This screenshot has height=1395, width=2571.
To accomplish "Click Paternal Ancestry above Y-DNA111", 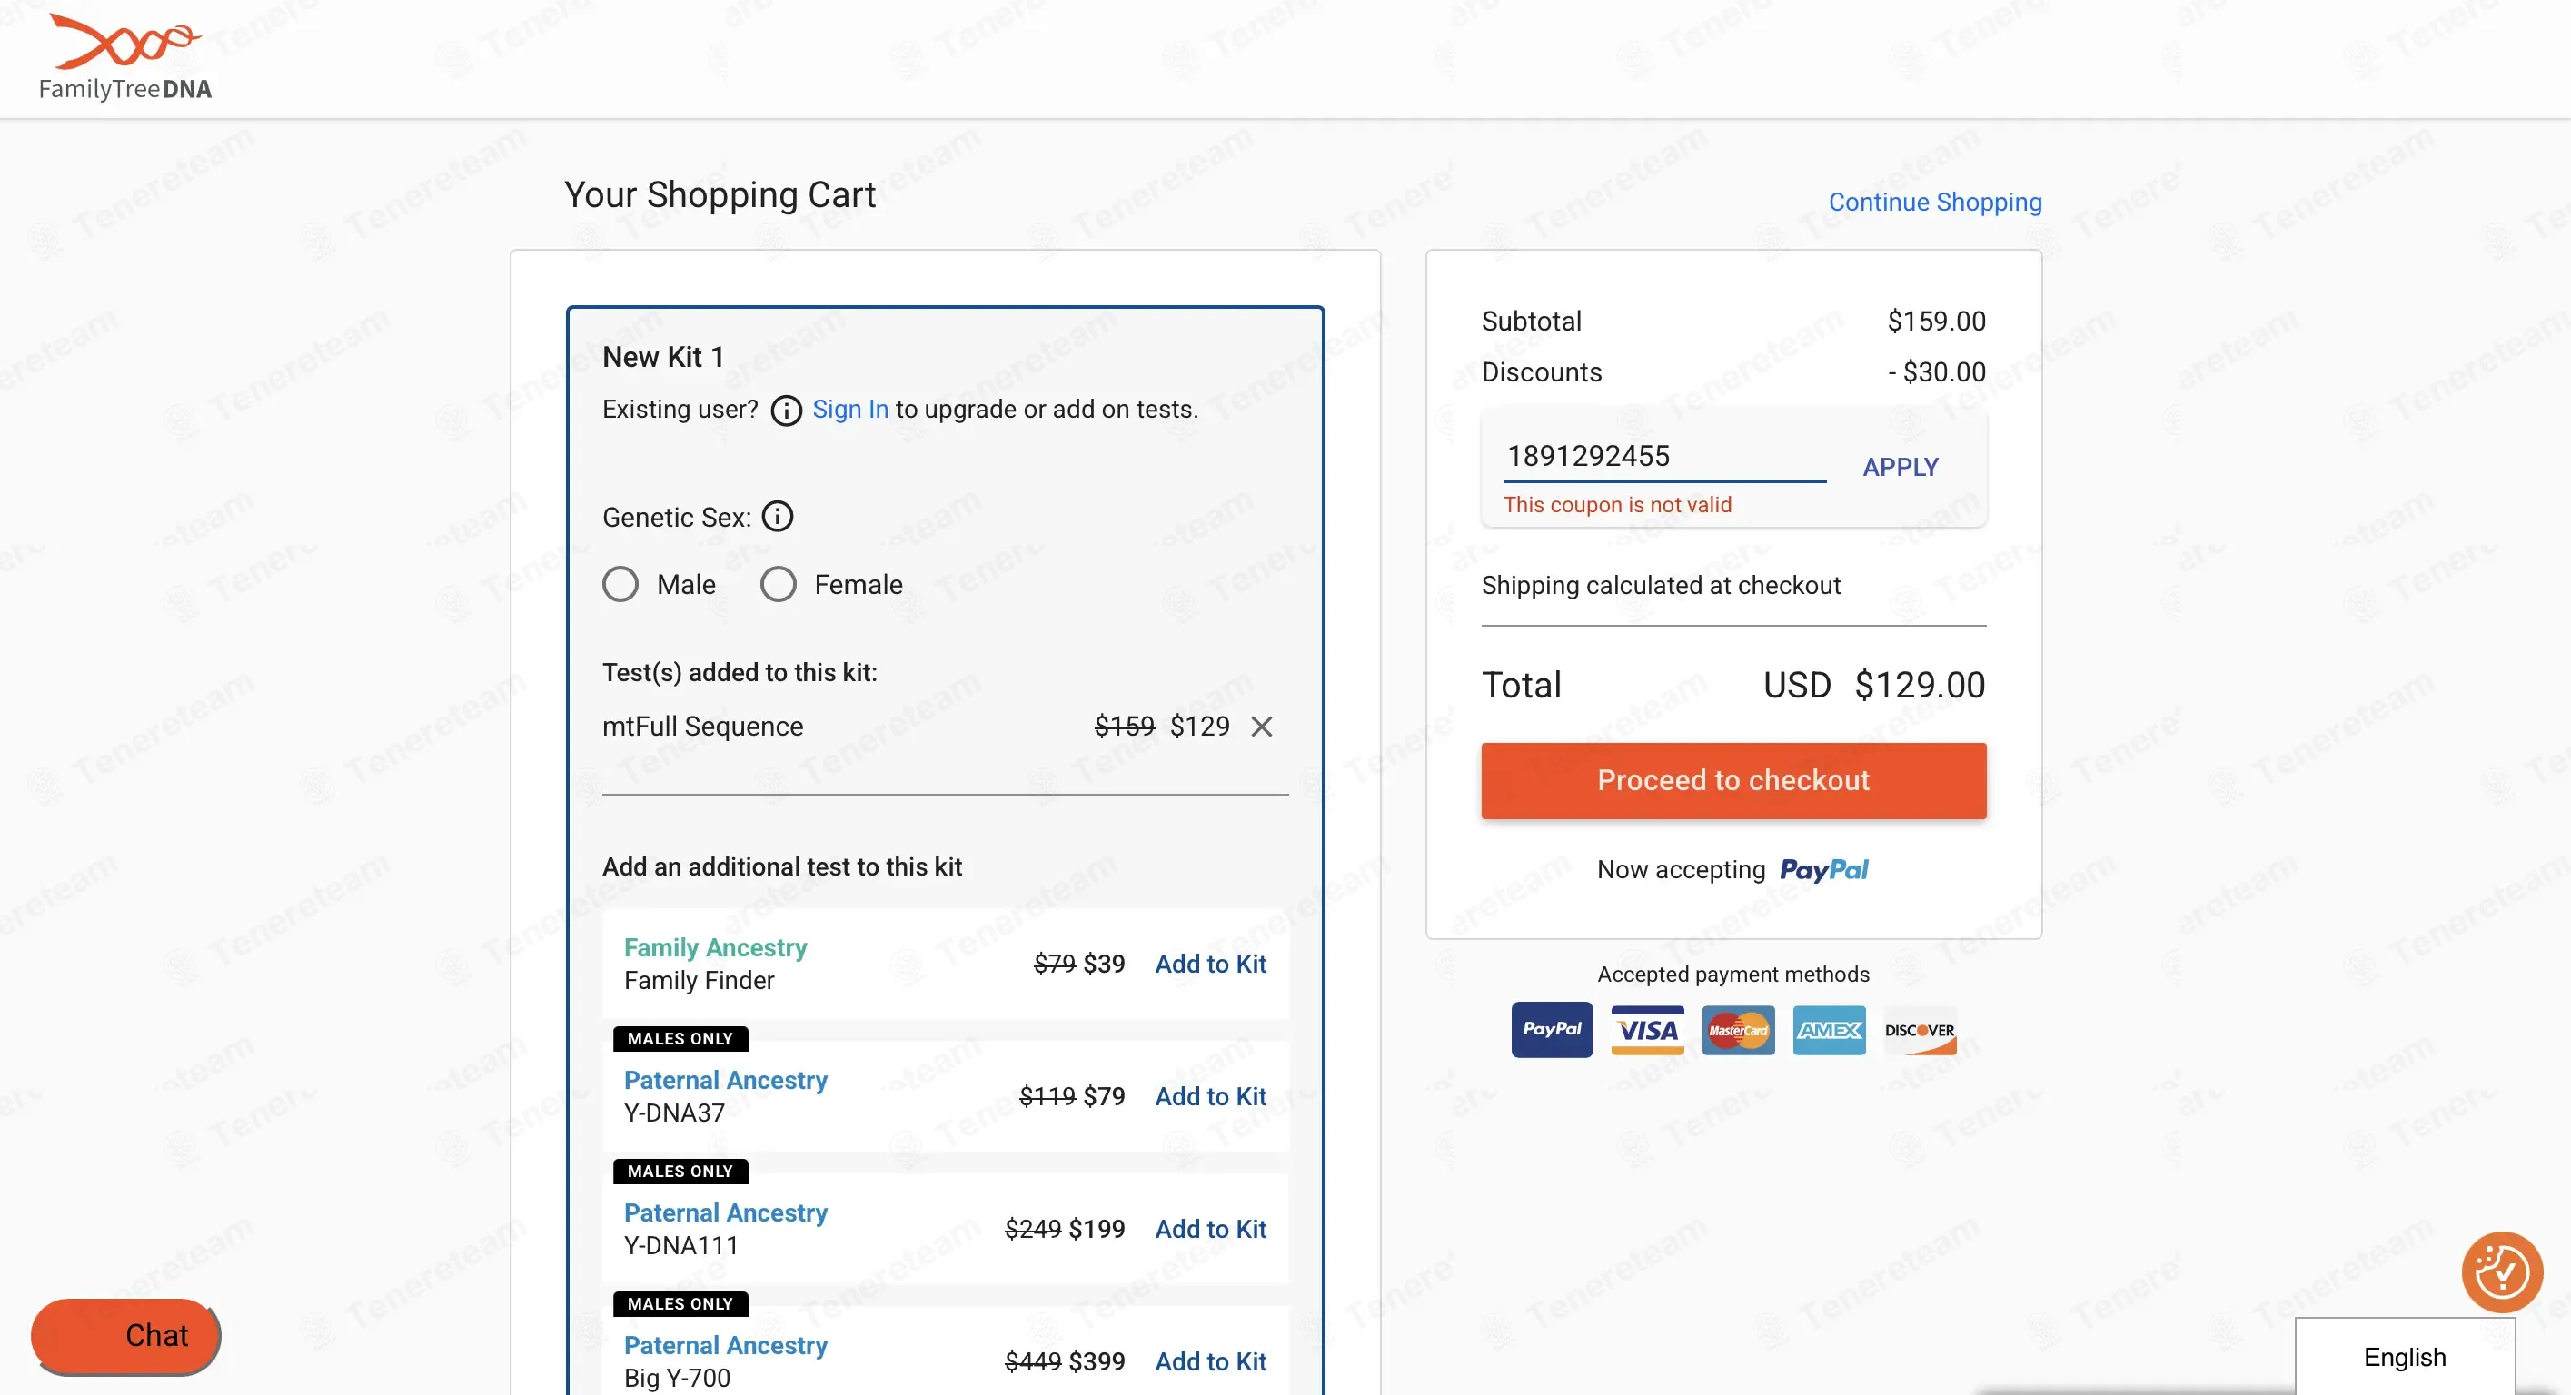I will (726, 1213).
